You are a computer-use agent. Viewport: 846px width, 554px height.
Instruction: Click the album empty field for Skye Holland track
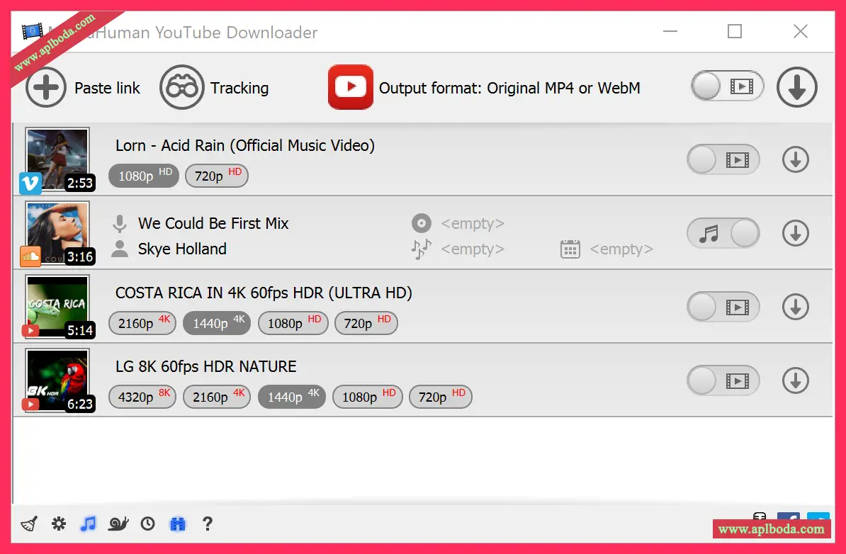(472, 224)
